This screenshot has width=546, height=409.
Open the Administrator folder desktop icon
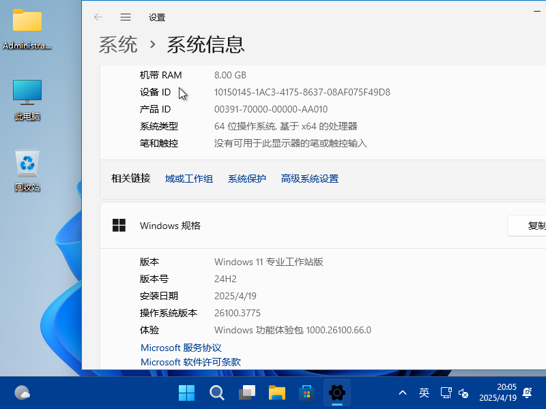pos(27,29)
